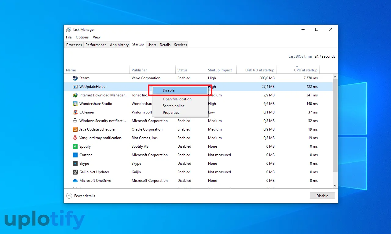Screen dimensions: 391x234
Task: Select Internet Download Manager entry
Action: pyautogui.click(x=103, y=95)
